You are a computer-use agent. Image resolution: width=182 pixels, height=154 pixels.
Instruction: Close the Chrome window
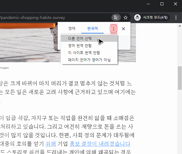tap(175, 4)
